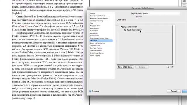Select the Justification category
Image resolution: width=187 pixels, height=105 pixels.
click(x=94, y=33)
